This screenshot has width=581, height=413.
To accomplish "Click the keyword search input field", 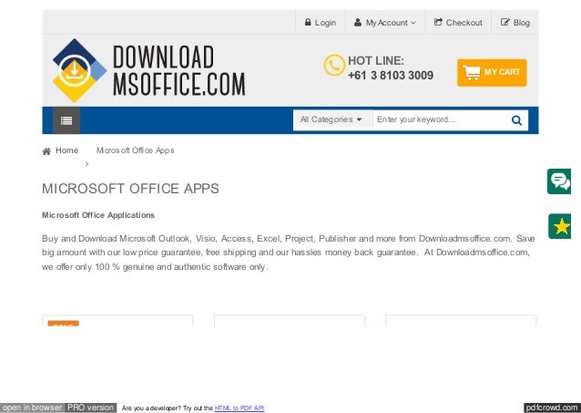I will (x=440, y=119).
